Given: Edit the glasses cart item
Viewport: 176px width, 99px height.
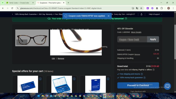Looking at the screenshot, I should tap(53, 59).
